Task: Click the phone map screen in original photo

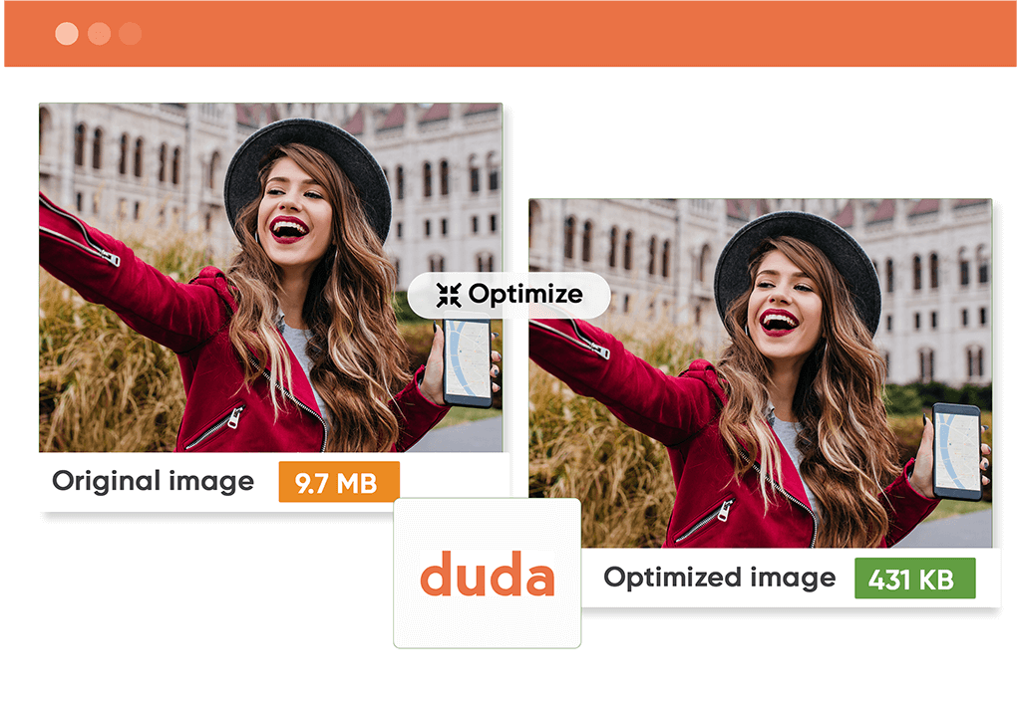Action: click(469, 359)
